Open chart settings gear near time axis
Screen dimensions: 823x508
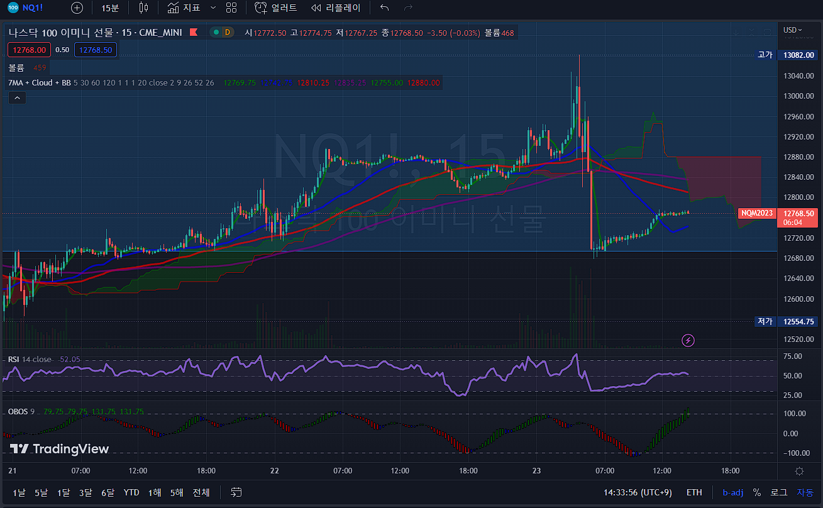coord(799,471)
